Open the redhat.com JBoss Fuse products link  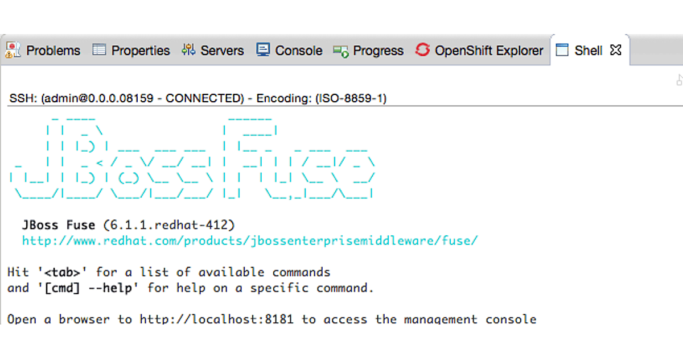point(250,240)
